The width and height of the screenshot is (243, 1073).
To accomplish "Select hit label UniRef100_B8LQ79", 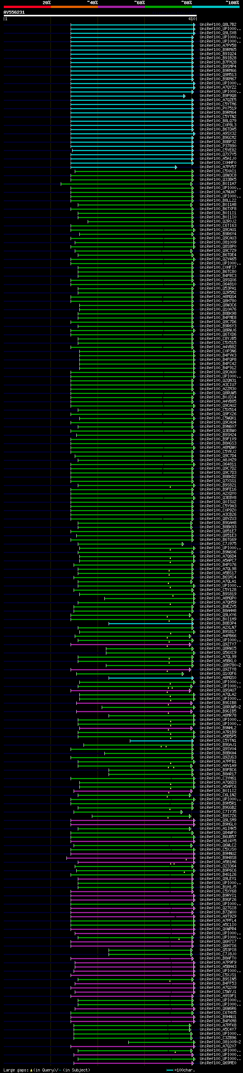I will [x=218, y=121].
